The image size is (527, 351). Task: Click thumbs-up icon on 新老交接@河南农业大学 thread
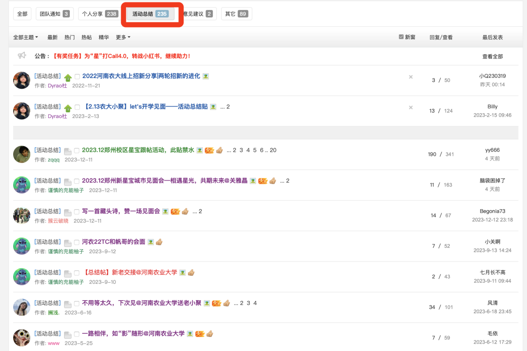(191, 272)
